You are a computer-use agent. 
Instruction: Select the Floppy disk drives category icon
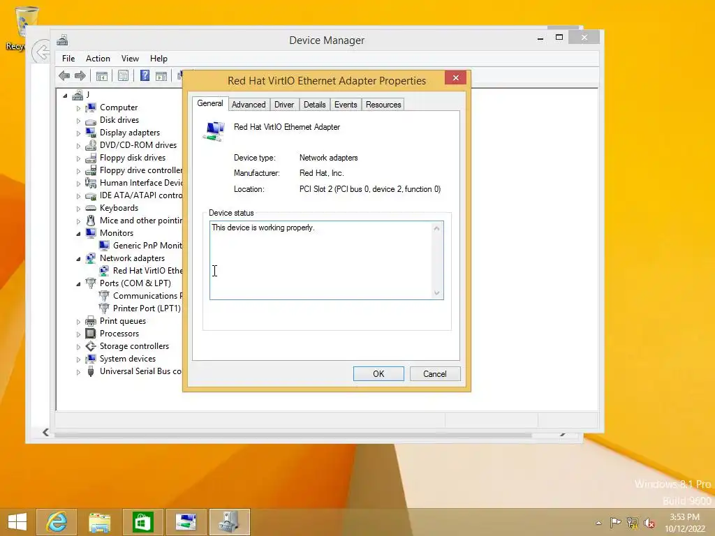[x=91, y=158]
